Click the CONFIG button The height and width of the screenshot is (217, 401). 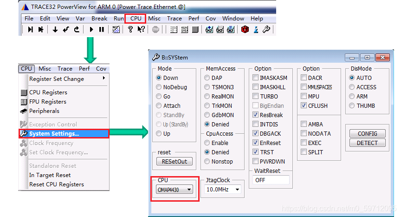tap(367, 133)
